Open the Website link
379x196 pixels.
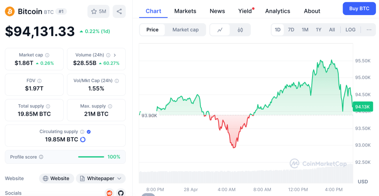point(56,179)
